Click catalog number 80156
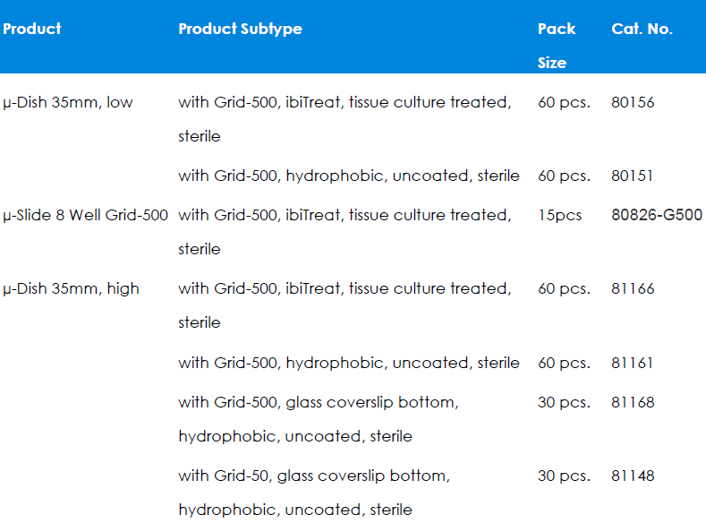 [633, 102]
